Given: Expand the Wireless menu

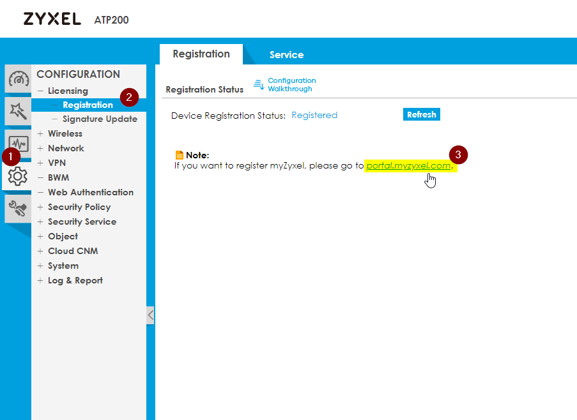Looking at the screenshot, I should pos(40,134).
